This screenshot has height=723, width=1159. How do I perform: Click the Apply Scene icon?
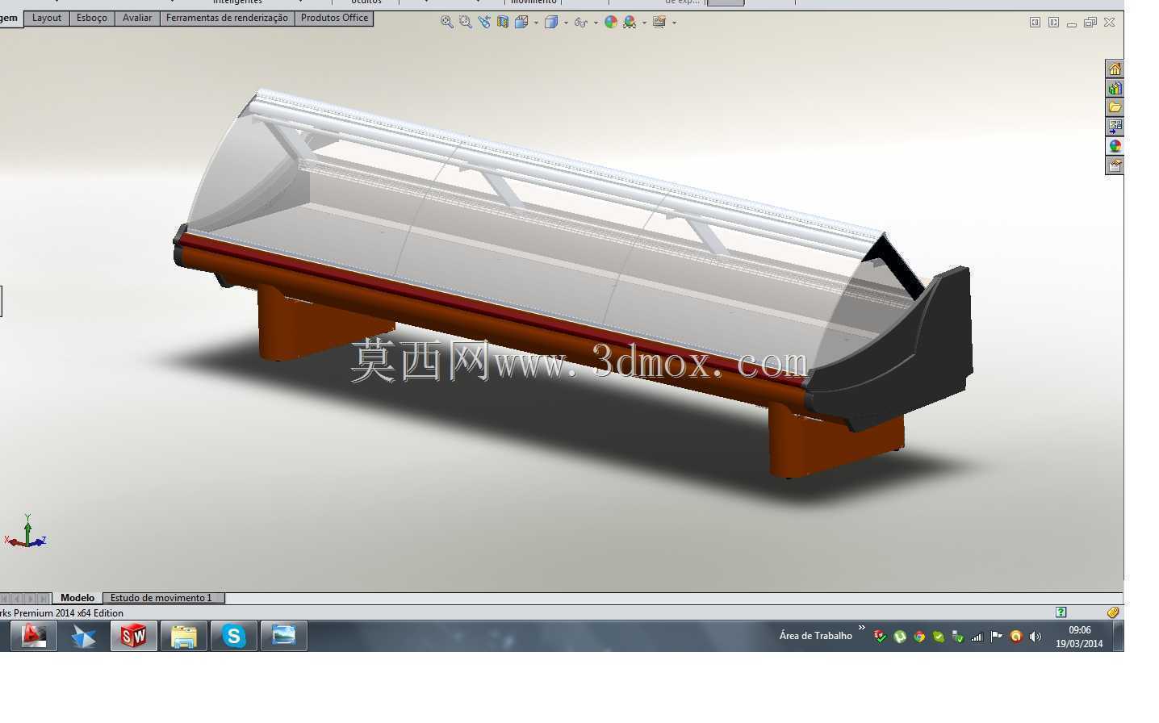pyautogui.click(x=630, y=23)
